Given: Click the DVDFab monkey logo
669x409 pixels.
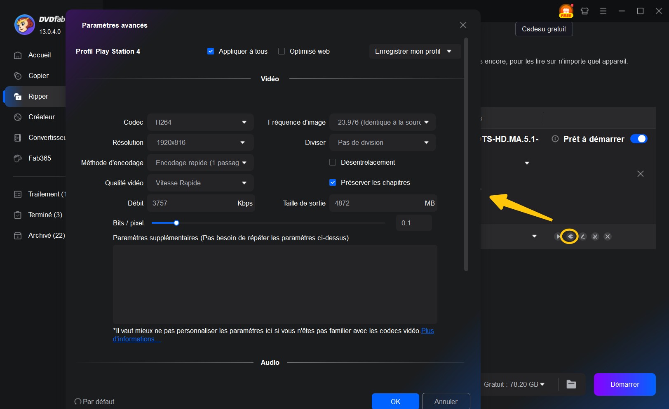Looking at the screenshot, I should click(x=24, y=25).
